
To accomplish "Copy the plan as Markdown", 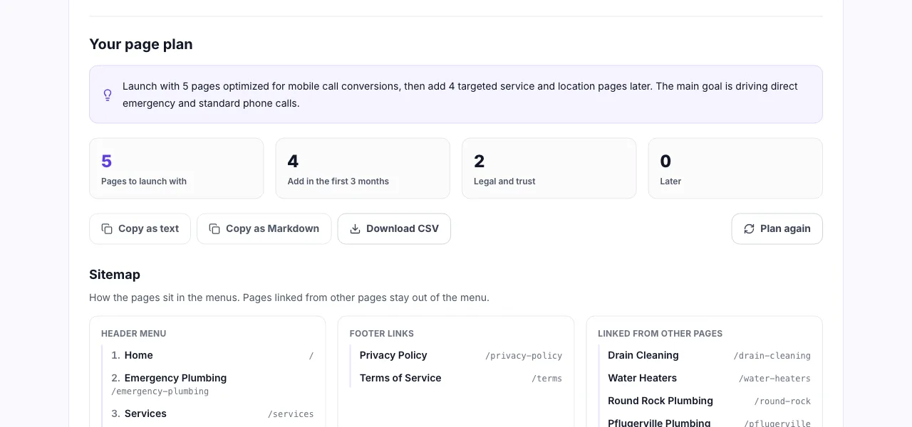I will point(264,229).
